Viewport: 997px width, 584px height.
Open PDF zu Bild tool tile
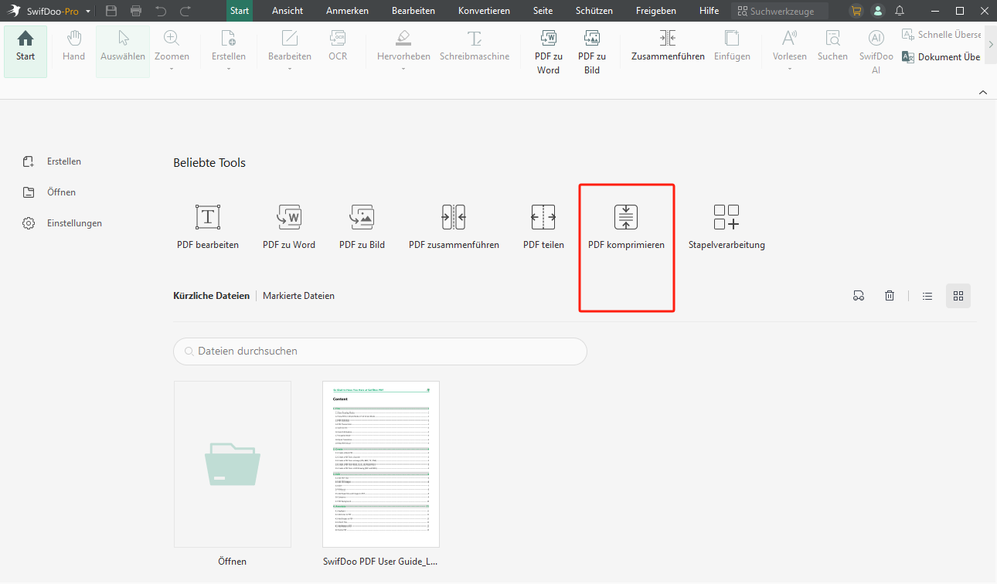pyautogui.click(x=362, y=226)
